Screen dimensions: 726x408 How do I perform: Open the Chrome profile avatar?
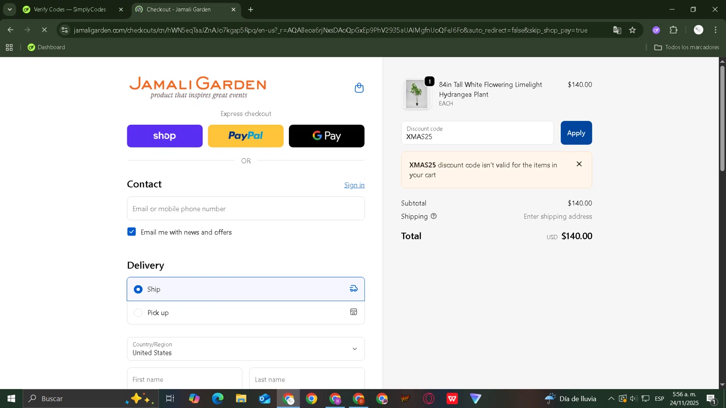pos(698,30)
